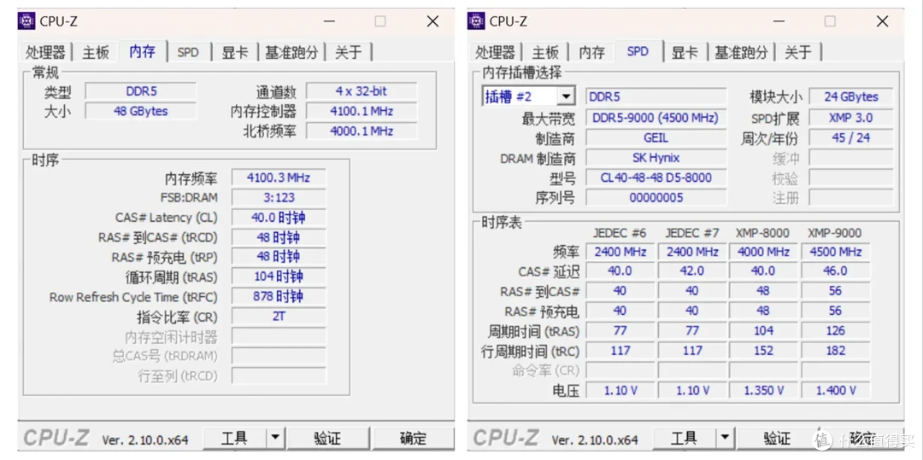
Task: Open 关于 tab in right CPU-Z window
Action: (798, 52)
